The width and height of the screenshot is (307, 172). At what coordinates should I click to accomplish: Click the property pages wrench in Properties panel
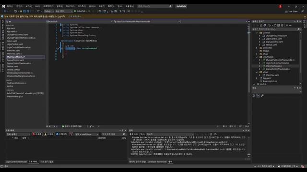(262, 96)
